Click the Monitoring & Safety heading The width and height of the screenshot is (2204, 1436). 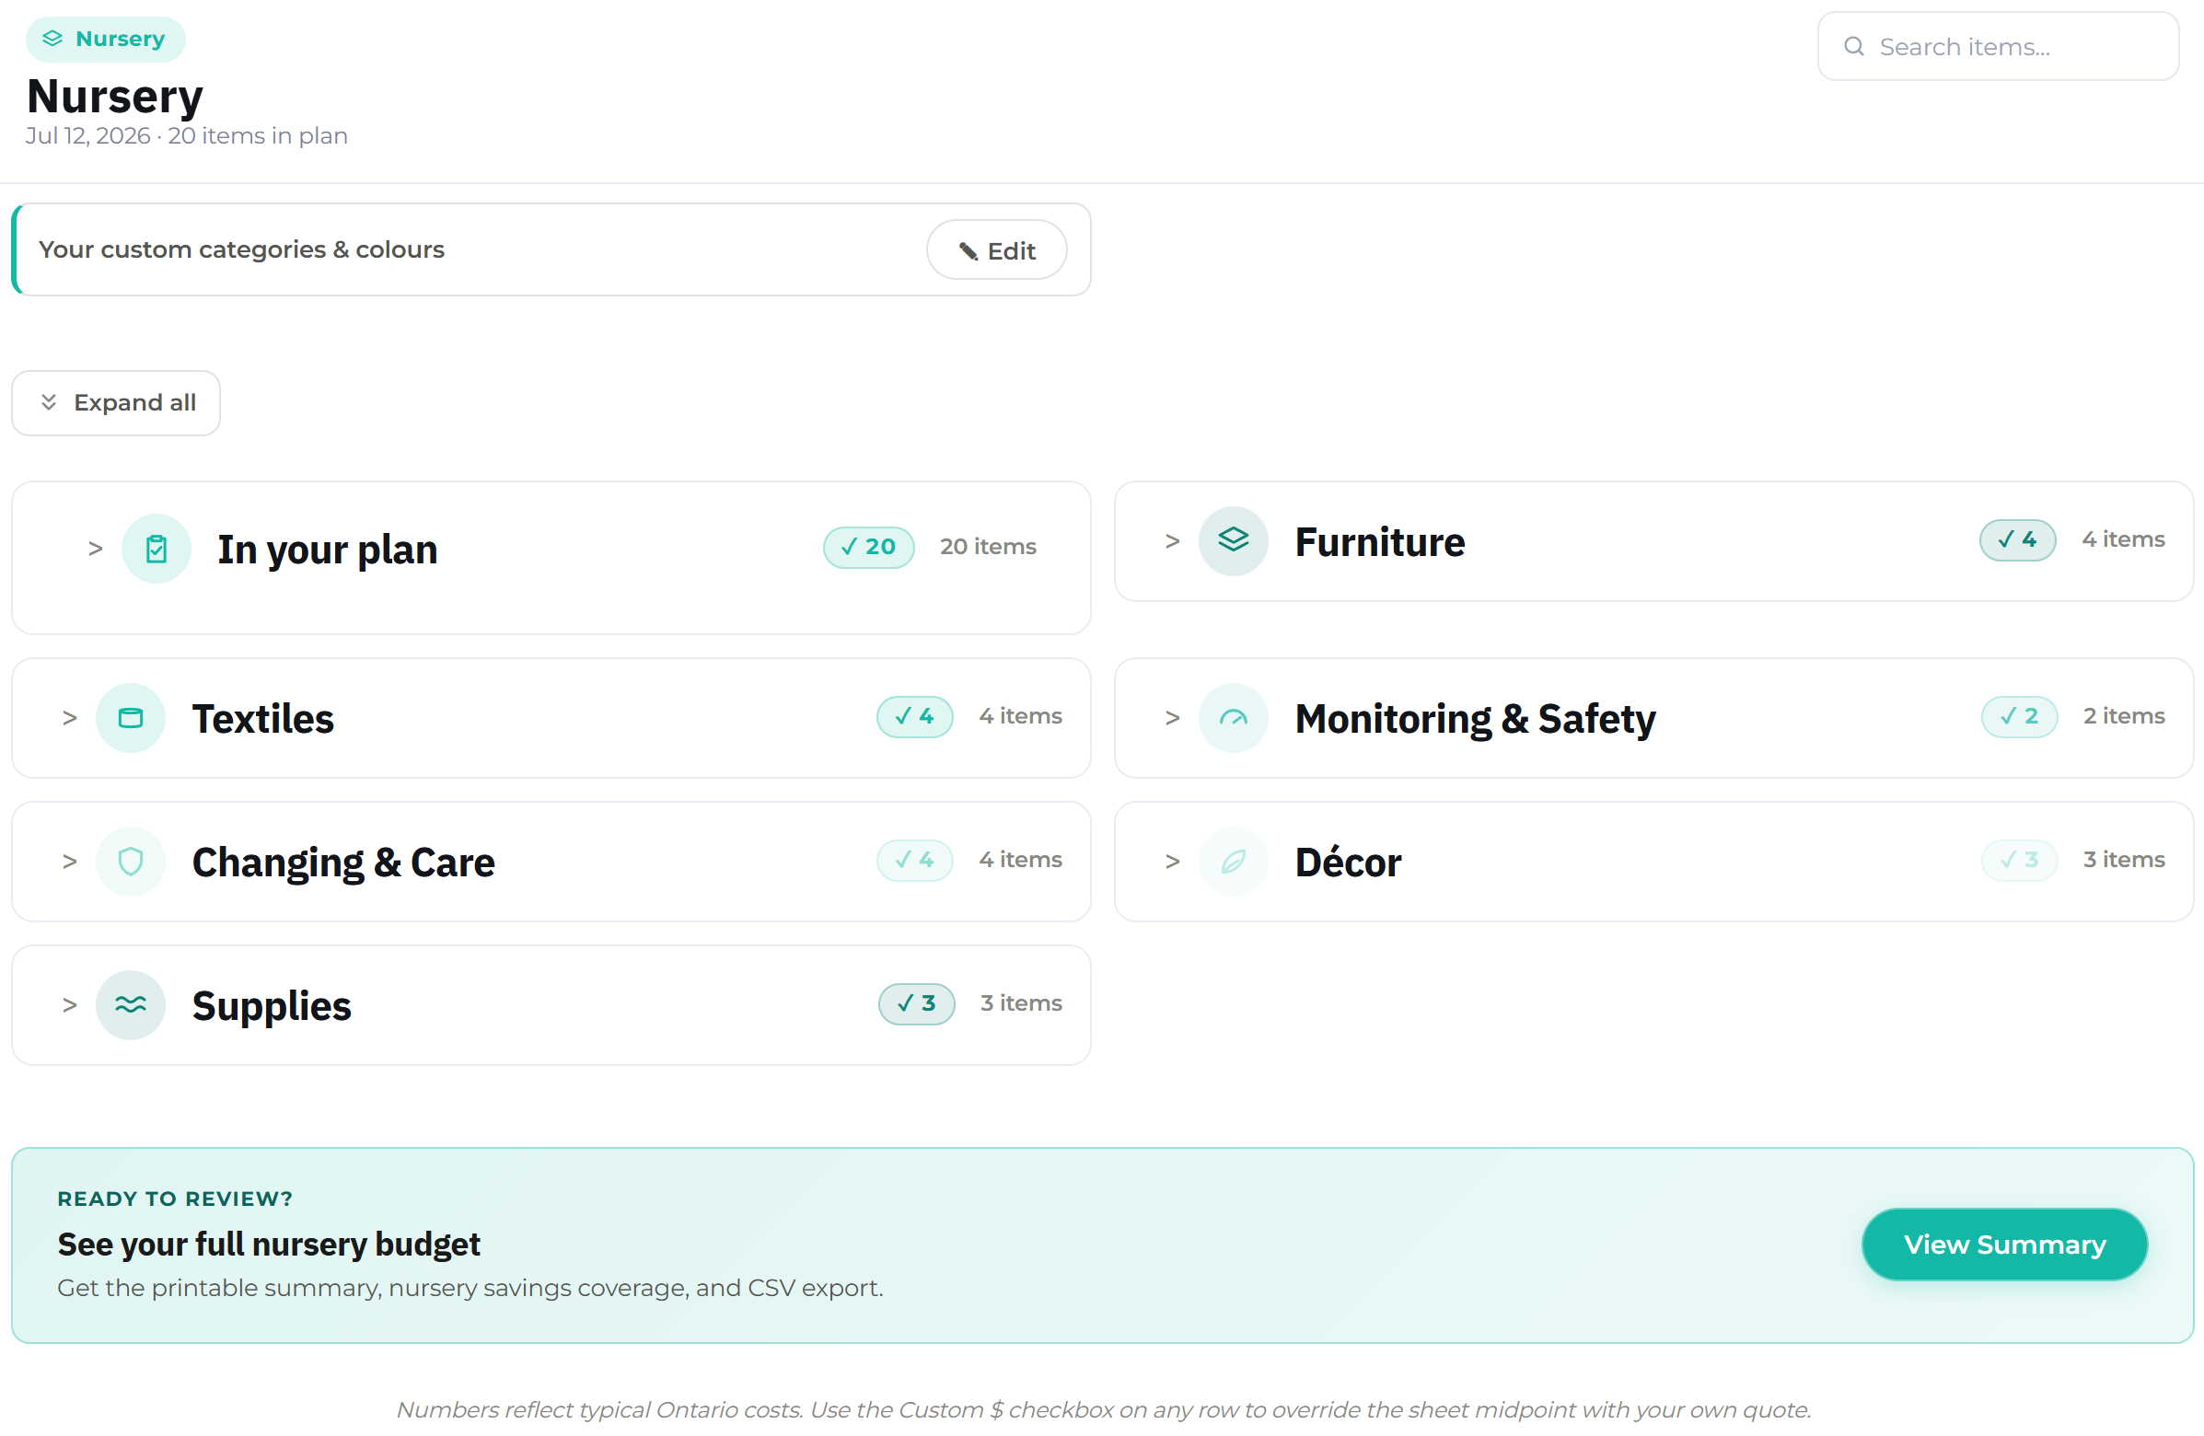pos(1475,719)
